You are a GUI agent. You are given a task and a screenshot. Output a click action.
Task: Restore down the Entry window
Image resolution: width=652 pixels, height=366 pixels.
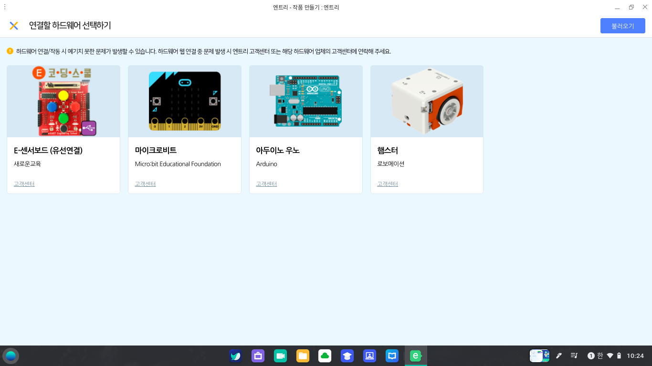tap(631, 7)
